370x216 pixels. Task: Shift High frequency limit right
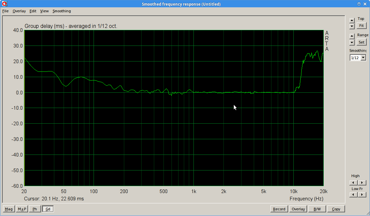click(362, 182)
